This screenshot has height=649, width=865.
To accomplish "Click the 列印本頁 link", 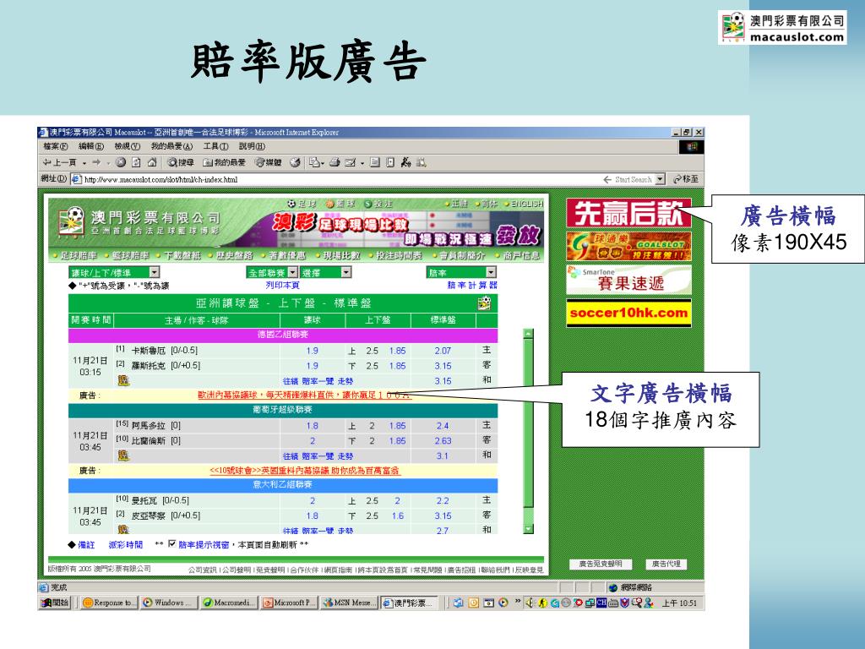I will point(282,286).
